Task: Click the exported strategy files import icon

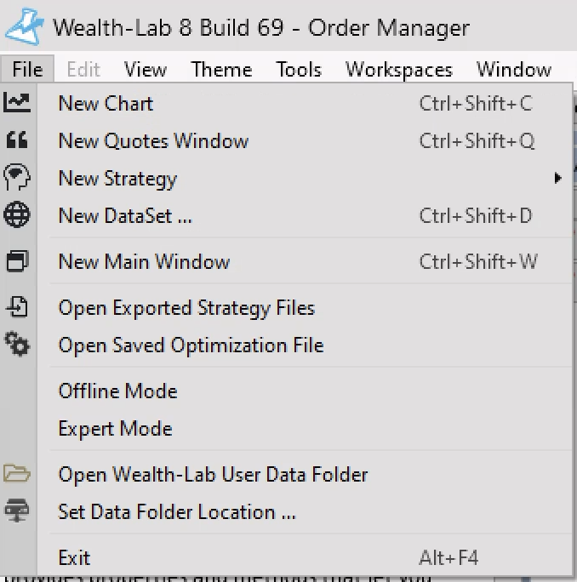Action: (x=17, y=307)
